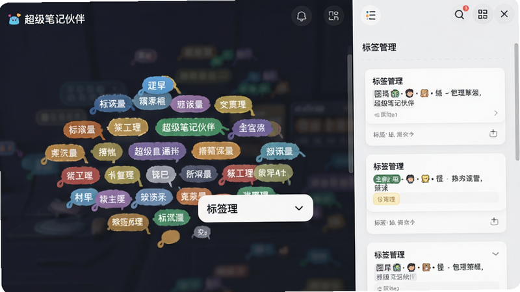Select the blue 敚渋釆 tag bubble
Viewport: 520px width, 292px height.
(x=153, y=197)
